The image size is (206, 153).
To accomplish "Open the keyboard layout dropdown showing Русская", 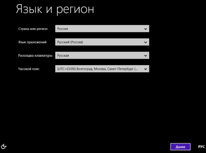I will [x=102, y=55].
